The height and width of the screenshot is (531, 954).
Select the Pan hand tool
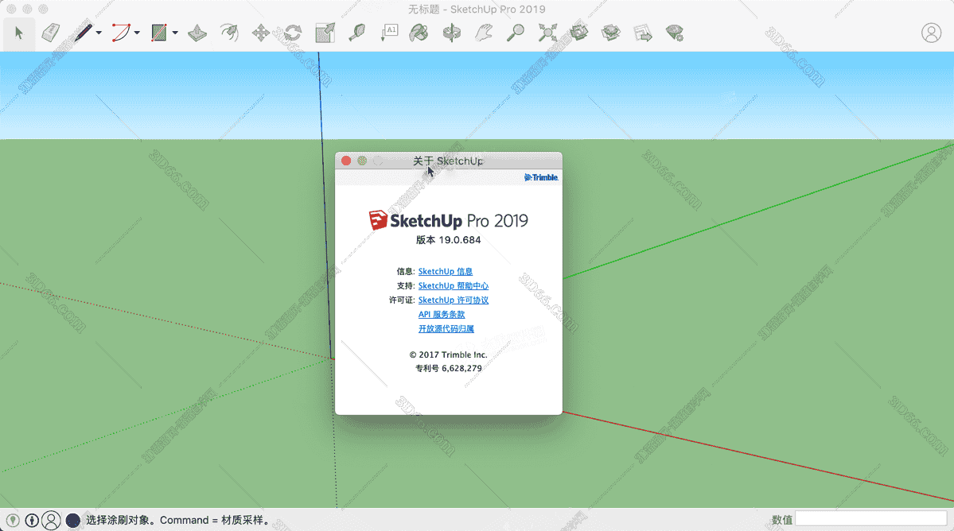(484, 33)
